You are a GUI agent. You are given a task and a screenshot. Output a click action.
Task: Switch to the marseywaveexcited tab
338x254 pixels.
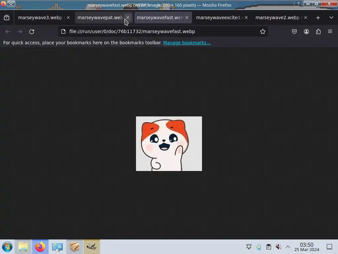pos(222,18)
